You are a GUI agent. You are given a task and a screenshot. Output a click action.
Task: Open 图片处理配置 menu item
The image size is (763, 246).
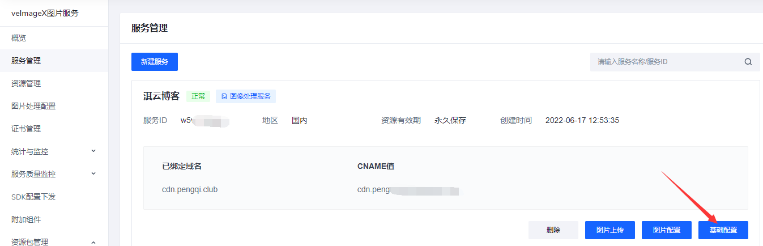tap(33, 106)
